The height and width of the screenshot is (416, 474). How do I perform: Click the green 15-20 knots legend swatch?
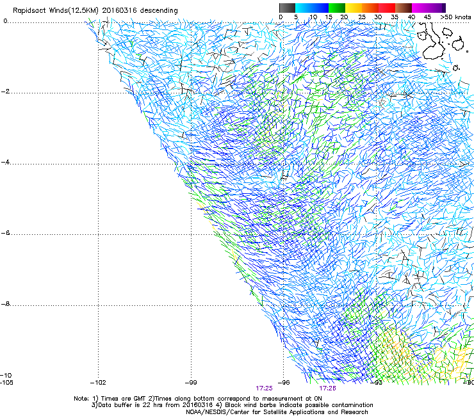337,8
